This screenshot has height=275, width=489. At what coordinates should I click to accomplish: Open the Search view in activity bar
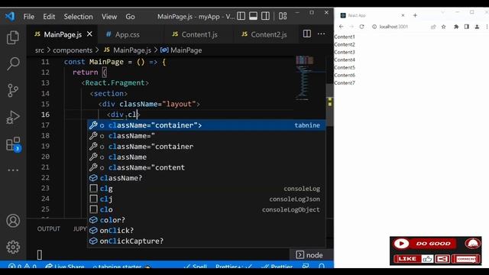[x=13, y=63]
